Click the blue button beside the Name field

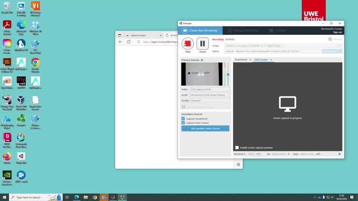332,51
